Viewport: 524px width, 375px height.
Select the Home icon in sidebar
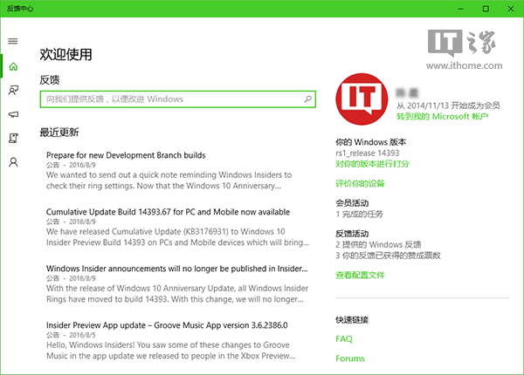13,66
